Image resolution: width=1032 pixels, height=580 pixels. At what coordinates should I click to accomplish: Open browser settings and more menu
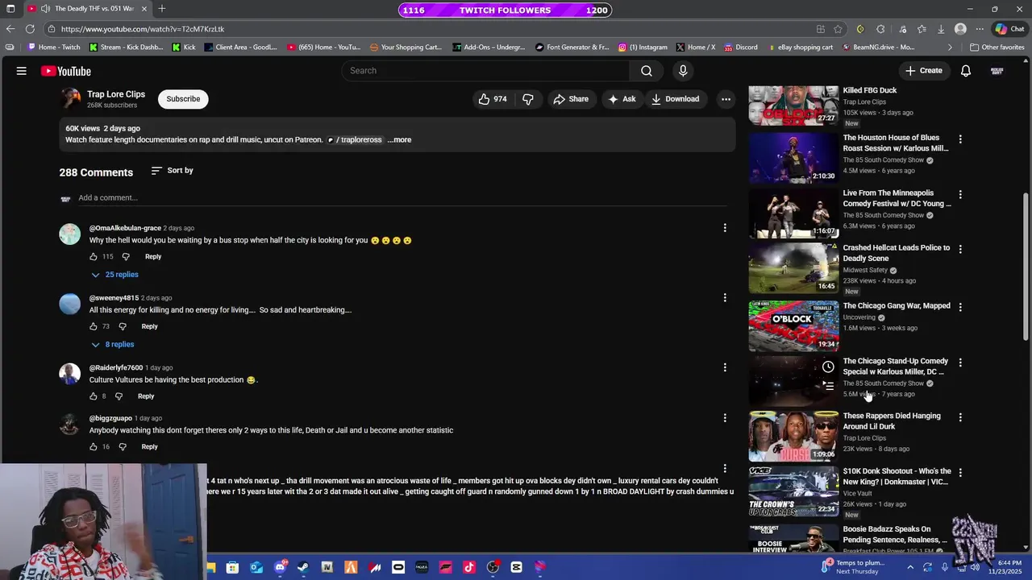980,29
